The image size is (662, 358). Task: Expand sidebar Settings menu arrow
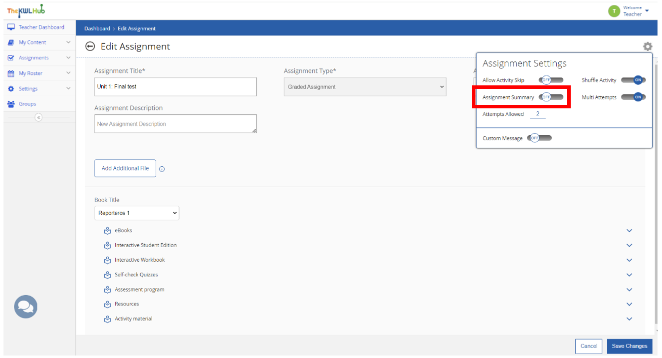[x=68, y=89]
